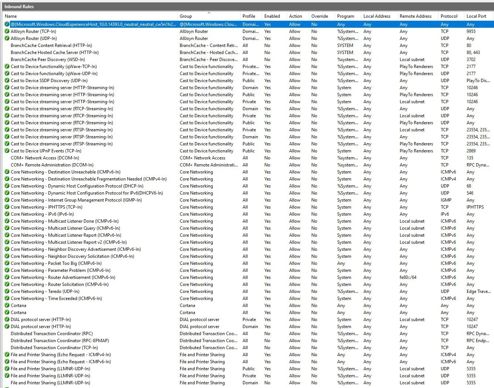494x388 pixels.
Task: Click the icon of Core Networking - Multicast Listener Done
Action: (x=7, y=221)
